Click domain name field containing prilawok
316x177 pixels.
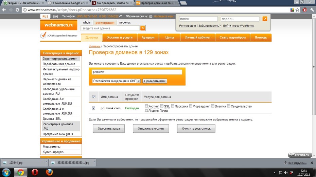click(x=137, y=72)
